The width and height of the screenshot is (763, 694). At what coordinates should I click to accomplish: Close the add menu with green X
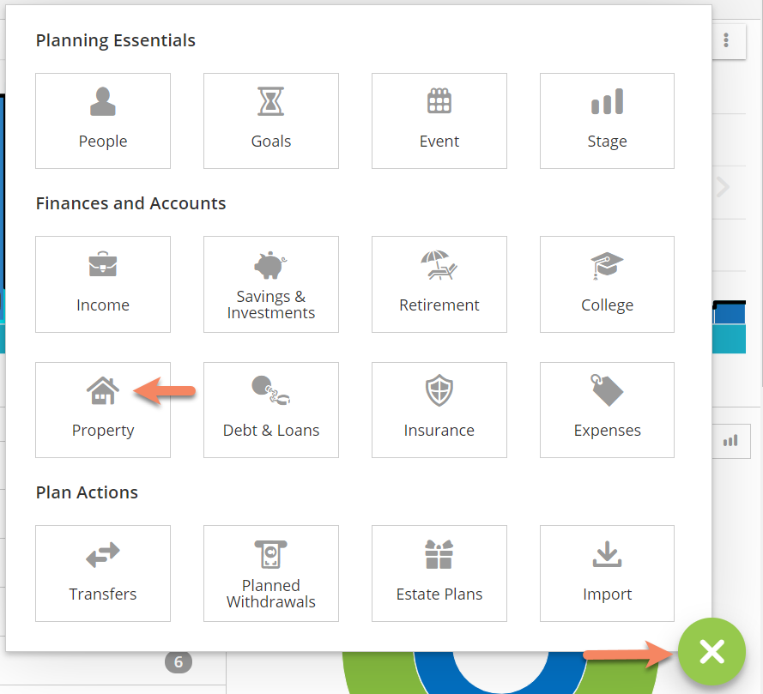[x=712, y=652]
